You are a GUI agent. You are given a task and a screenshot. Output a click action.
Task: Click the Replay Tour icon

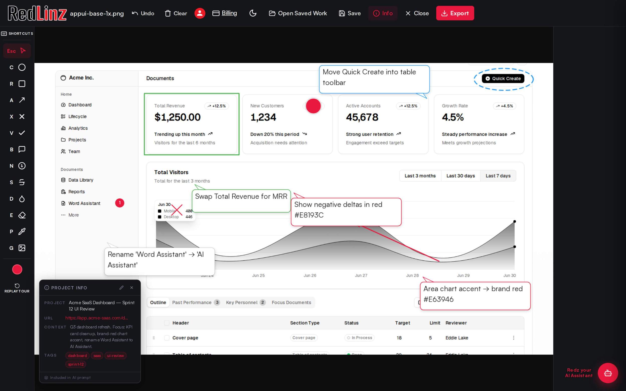pos(17,285)
